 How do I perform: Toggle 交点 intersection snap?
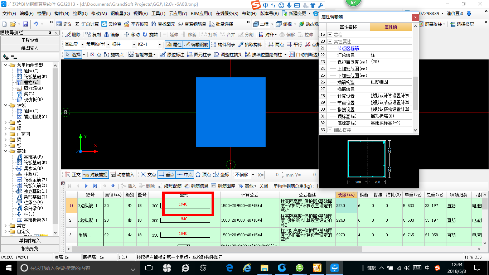tap(148, 175)
